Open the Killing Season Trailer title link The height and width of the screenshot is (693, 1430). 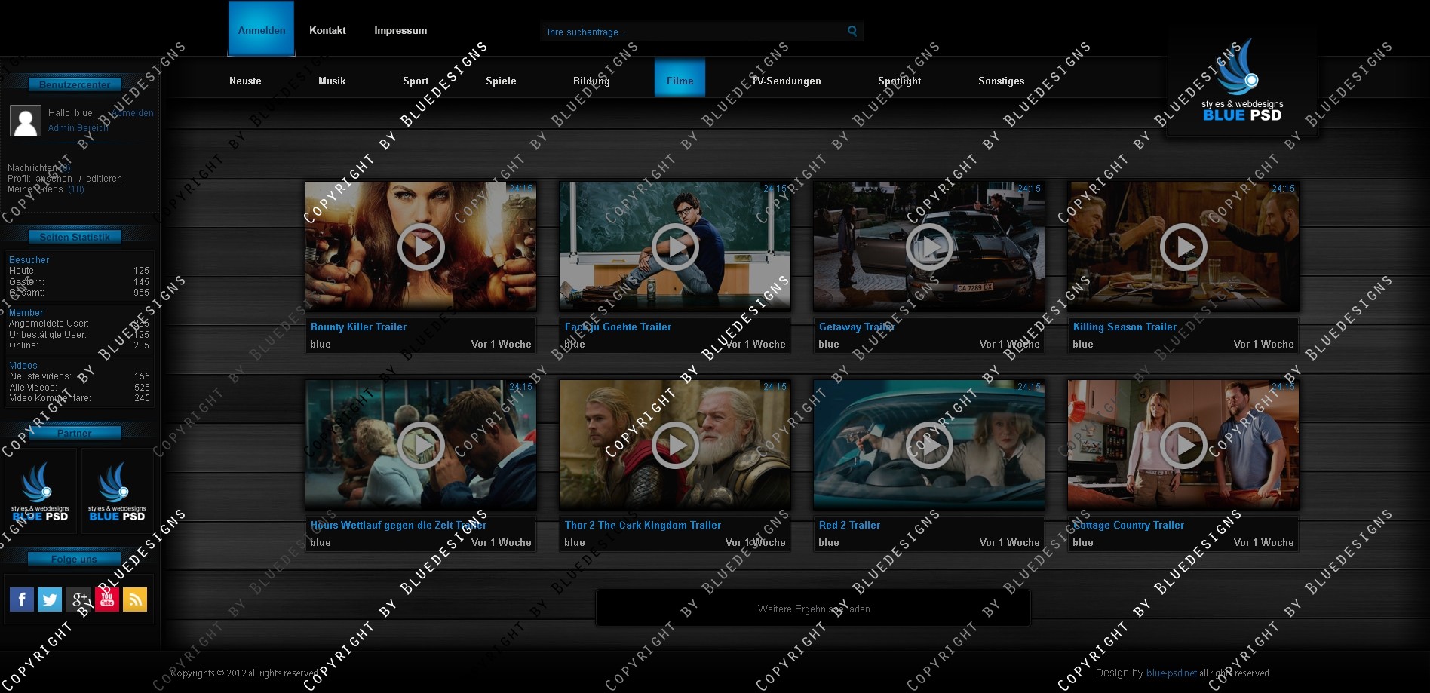[1125, 327]
